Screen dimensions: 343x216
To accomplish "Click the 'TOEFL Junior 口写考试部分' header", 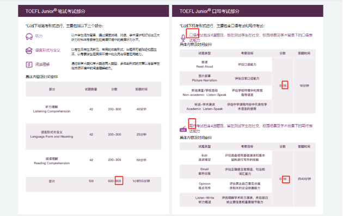I will point(210,11).
